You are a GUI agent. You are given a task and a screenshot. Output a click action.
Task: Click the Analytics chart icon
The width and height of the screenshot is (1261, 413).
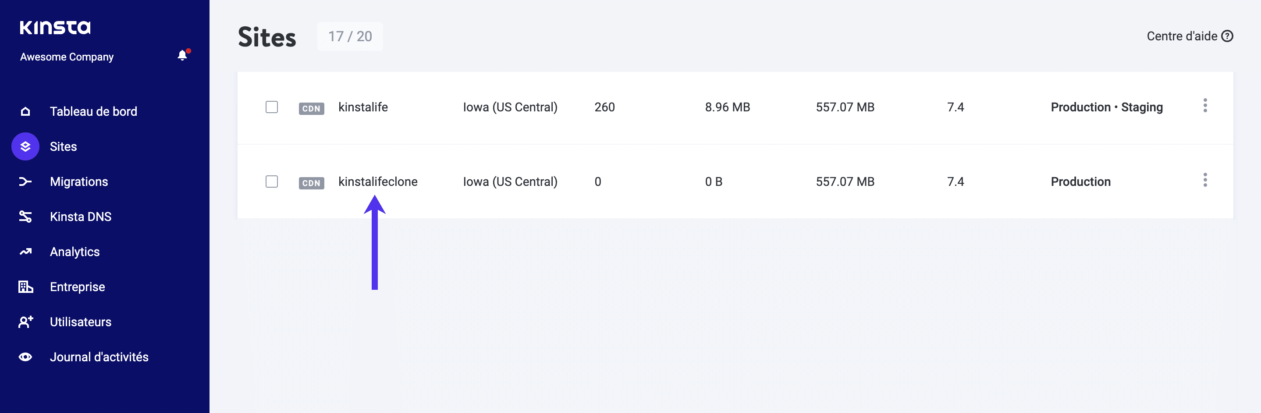coord(25,252)
